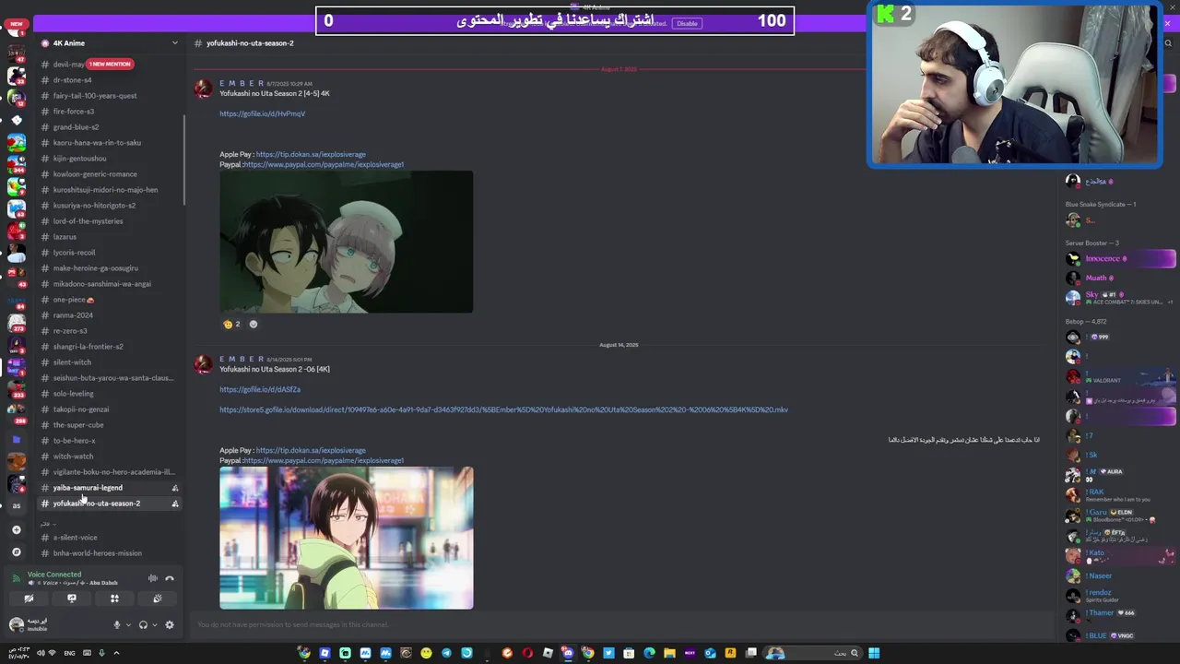Click invite icon beside yofukashi-no-uta-season-2

tap(175, 504)
